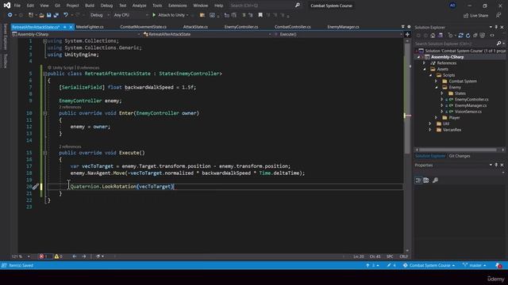Collapse the RetreatAfterAttackState class outline toggle
The width and height of the screenshot is (508, 285).
tap(45, 74)
